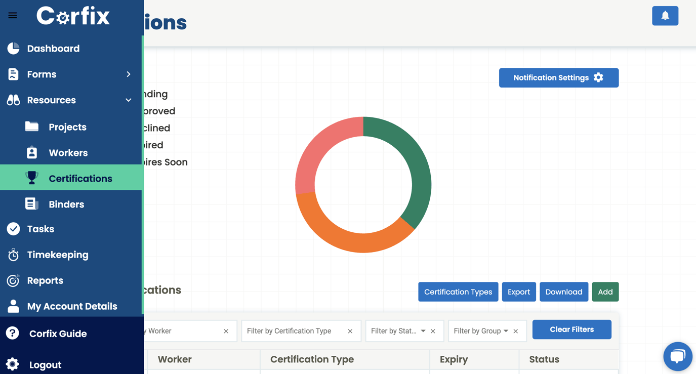Click the Forms document icon

[x=13, y=74]
